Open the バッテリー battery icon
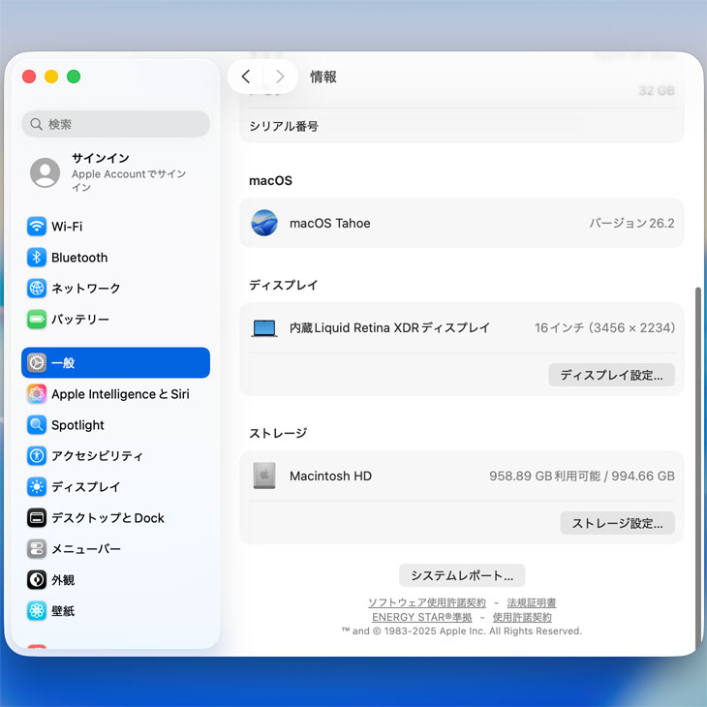Viewport: 707px width, 707px height. pos(37,320)
